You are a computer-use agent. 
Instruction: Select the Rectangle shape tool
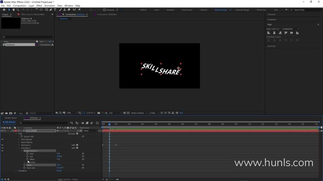pyautogui.click(x=46, y=10)
